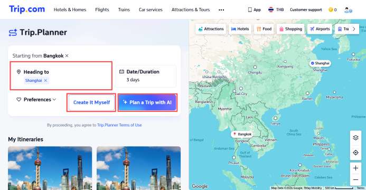Click the Sanya map marker
366x190 pixels.
coord(276,118)
